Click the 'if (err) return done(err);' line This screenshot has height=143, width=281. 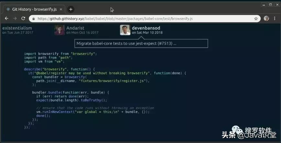pyautogui.click(x=62, y=96)
